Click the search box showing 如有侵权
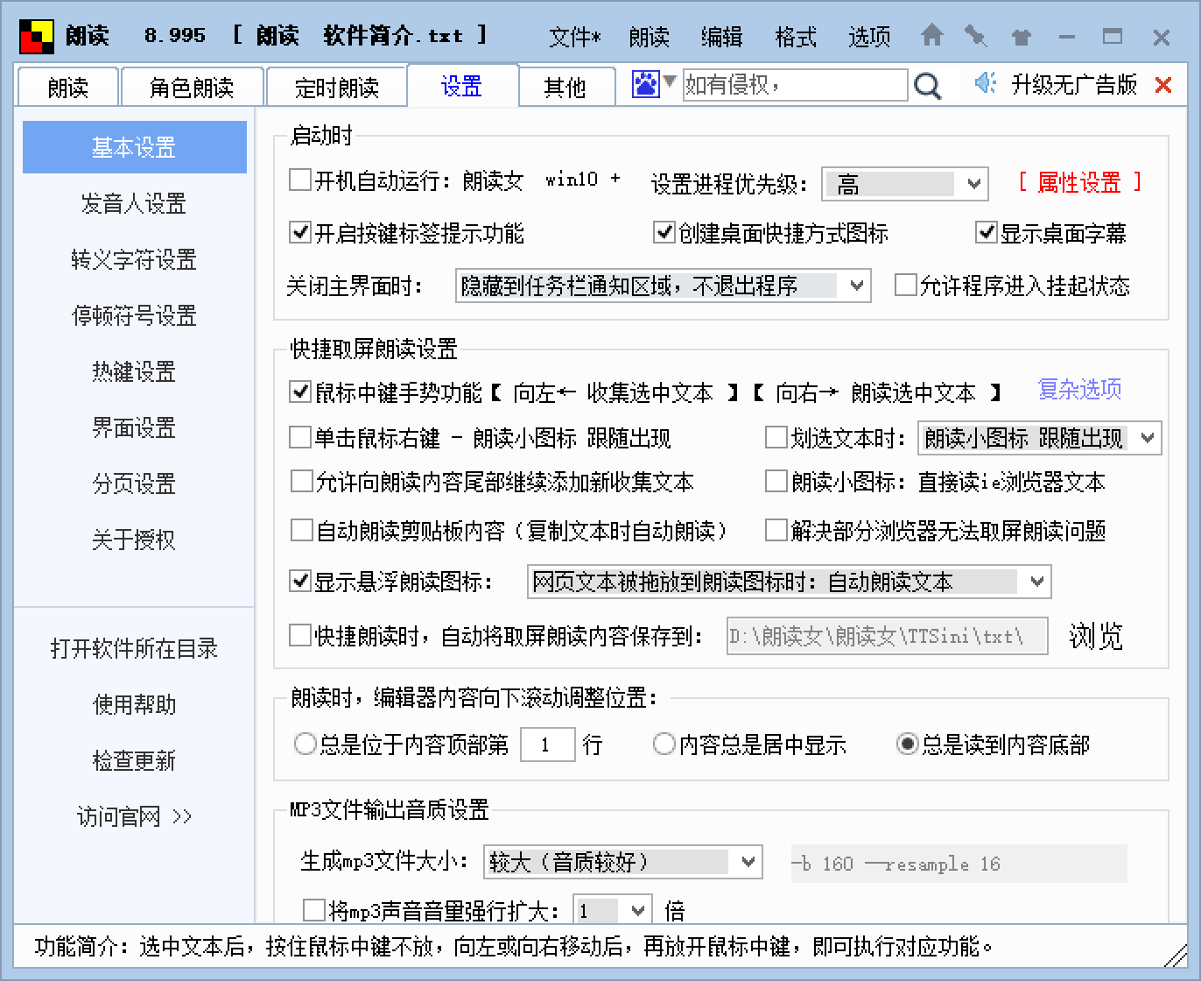Screen dimensions: 1201x981 pos(795,84)
